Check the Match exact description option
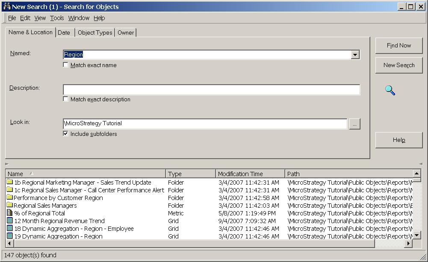 [65, 99]
